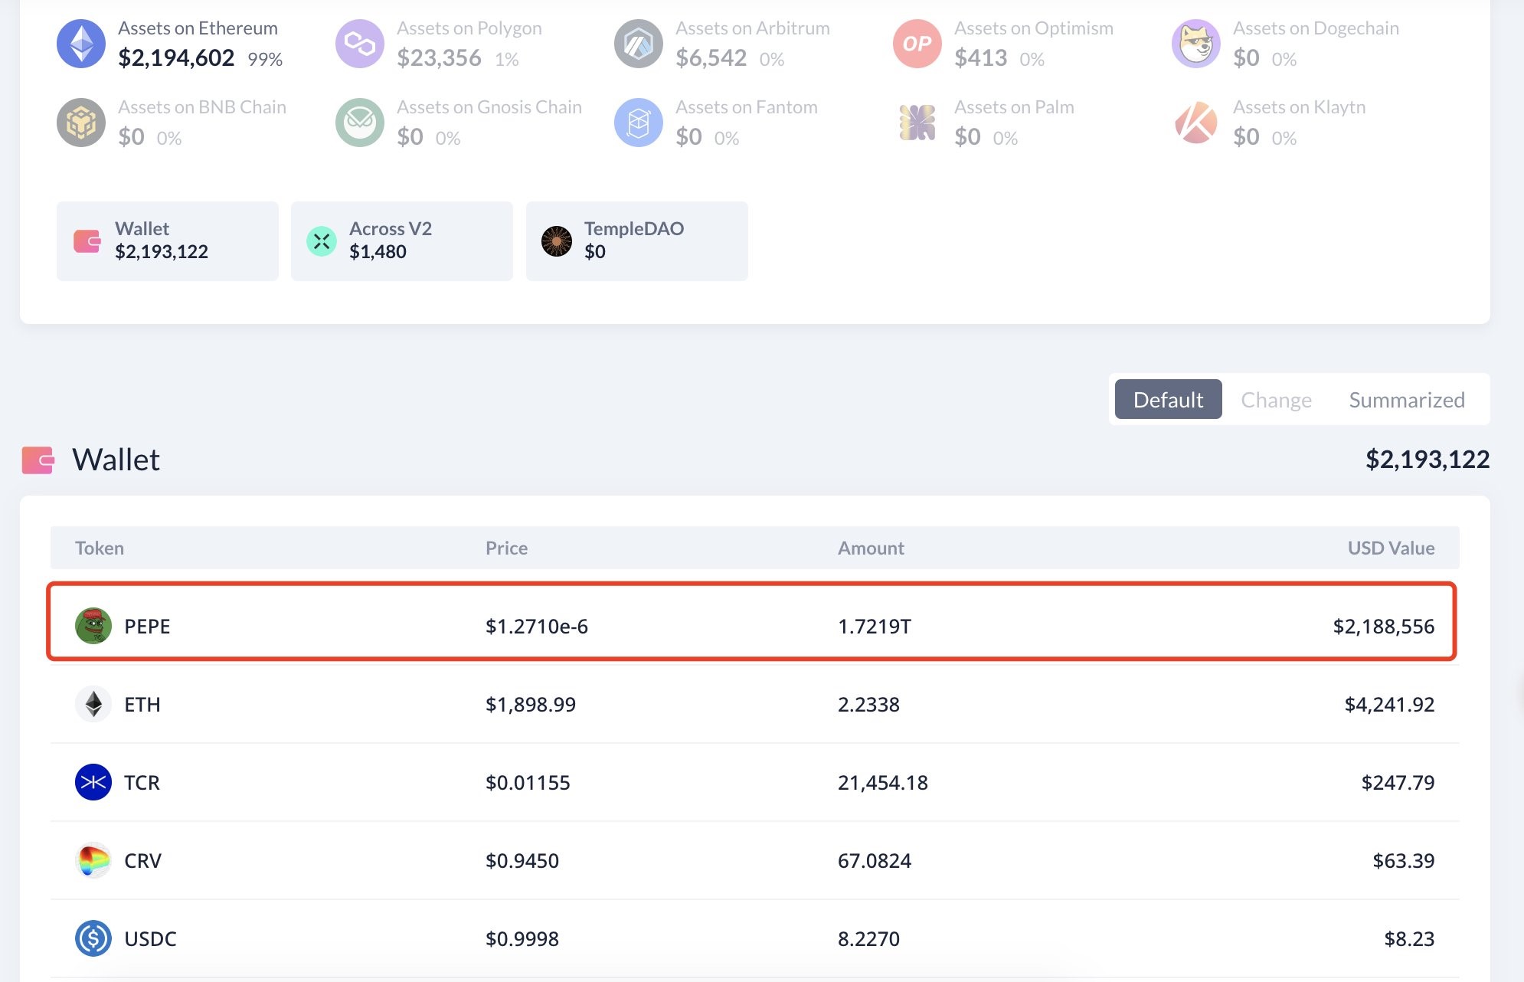
Task: Click USDC amount 8.2270
Action: point(868,938)
